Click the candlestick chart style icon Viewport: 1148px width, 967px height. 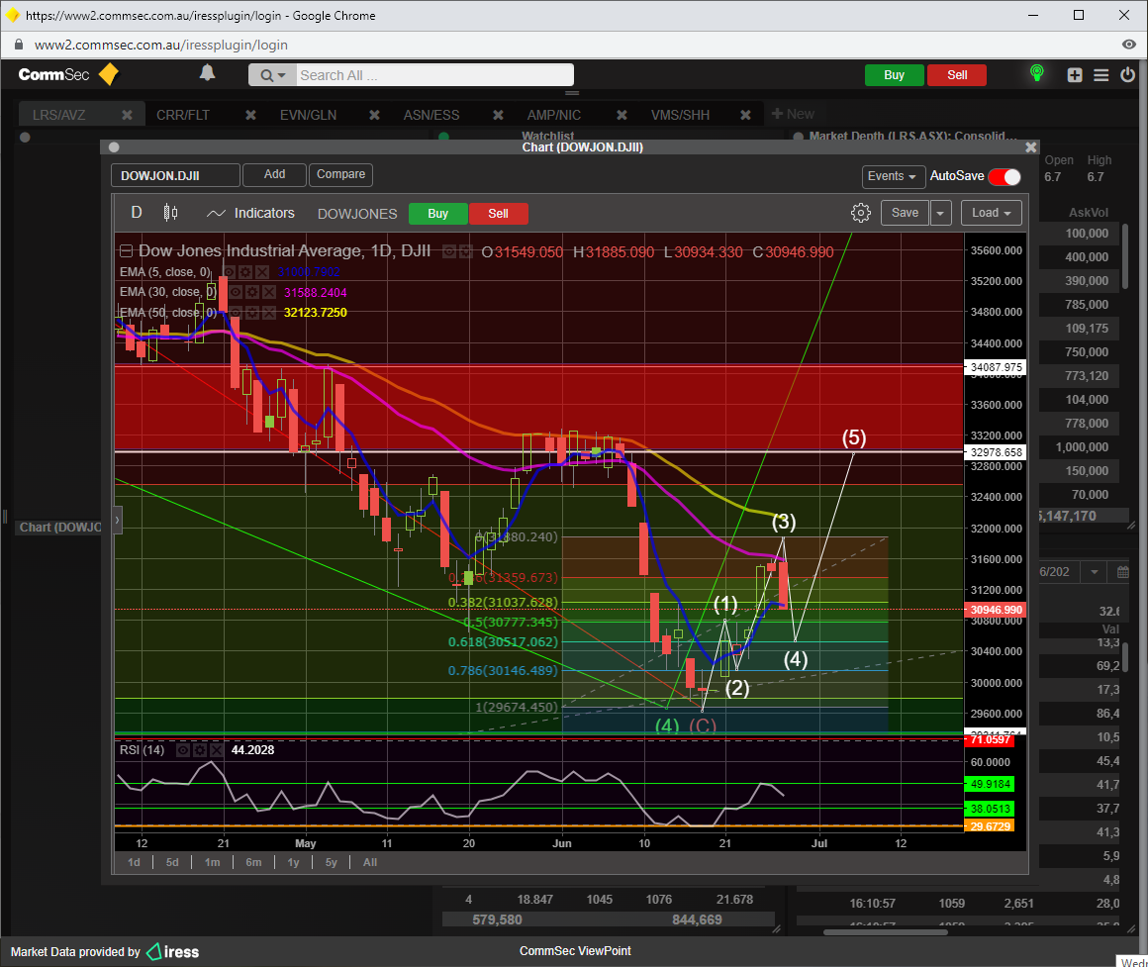pyautogui.click(x=170, y=213)
